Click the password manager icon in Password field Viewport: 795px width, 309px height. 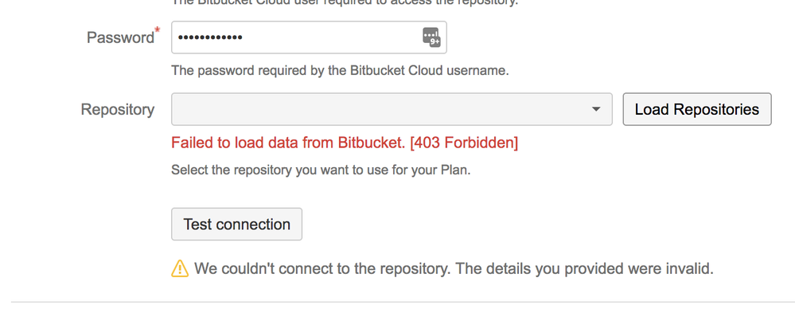tap(431, 37)
